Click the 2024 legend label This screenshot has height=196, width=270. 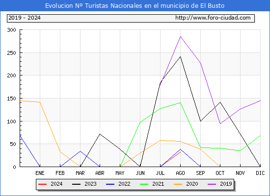(x=56, y=184)
